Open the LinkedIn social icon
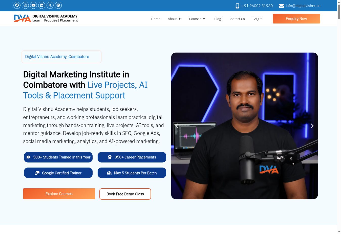 pyautogui.click(x=42, y=5)
